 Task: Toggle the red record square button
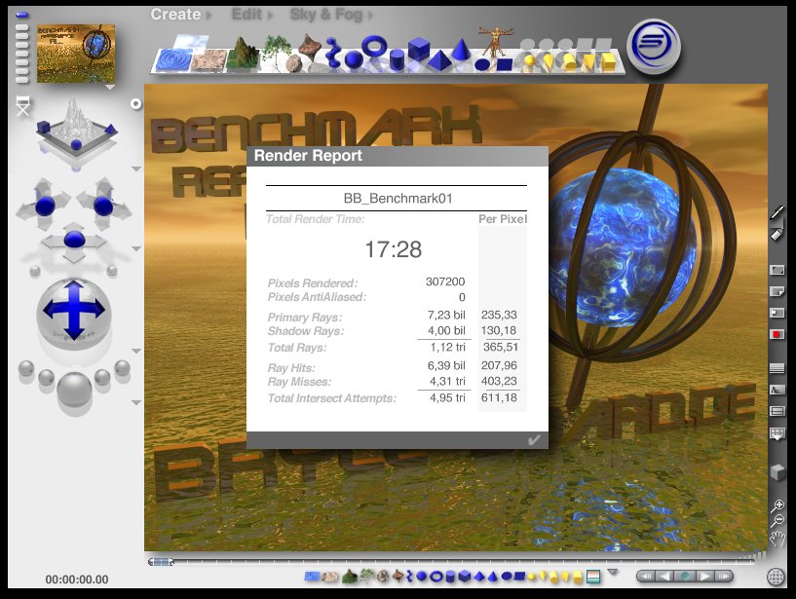pyautogui.click(x=777, y=334)
